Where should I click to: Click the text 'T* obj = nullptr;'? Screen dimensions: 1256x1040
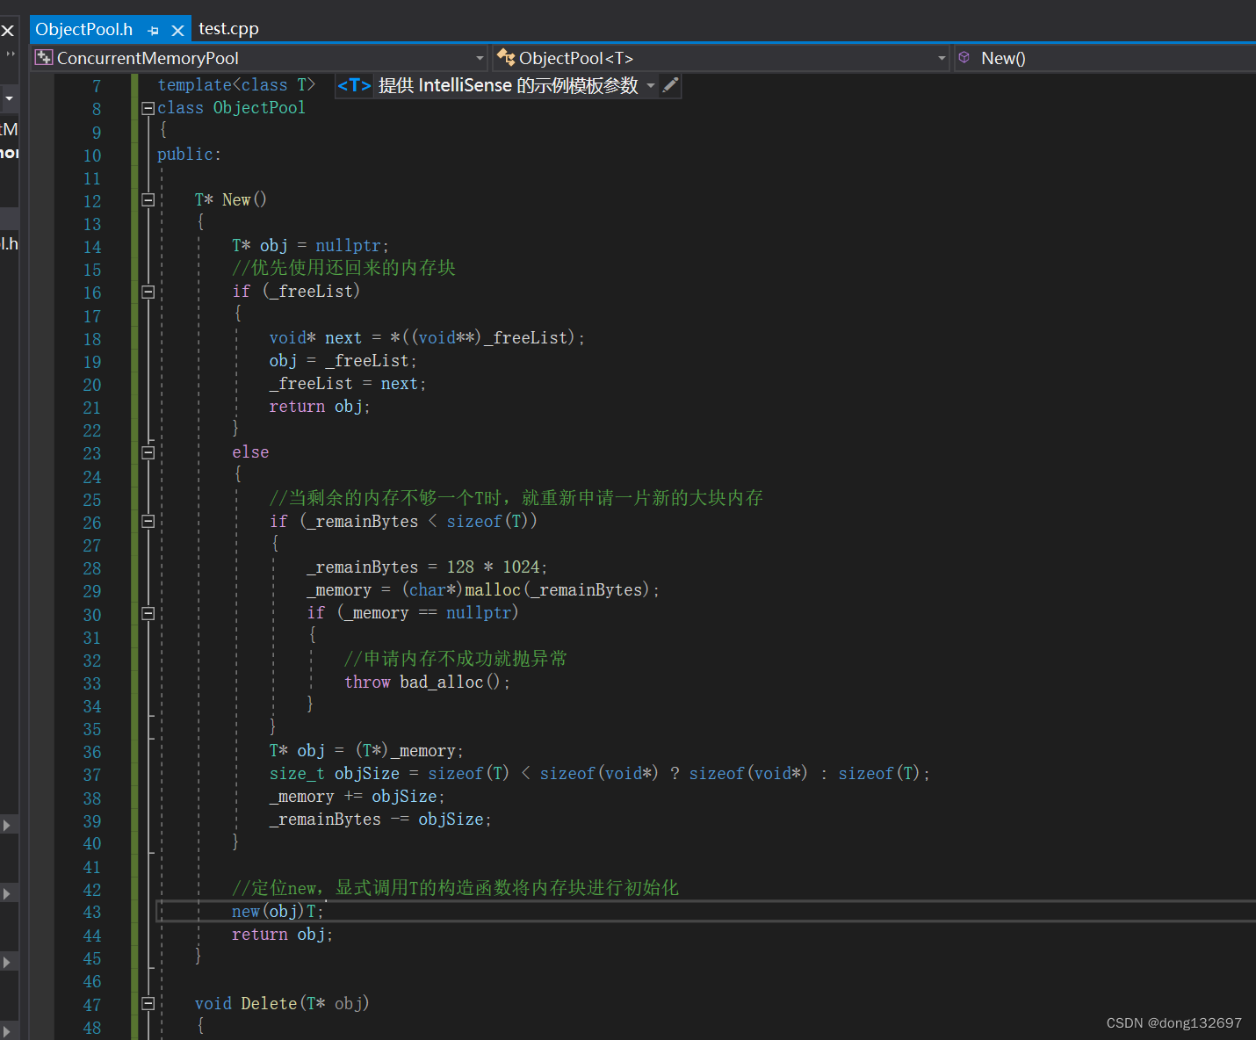pyautogui.click(x=310, y=246)
